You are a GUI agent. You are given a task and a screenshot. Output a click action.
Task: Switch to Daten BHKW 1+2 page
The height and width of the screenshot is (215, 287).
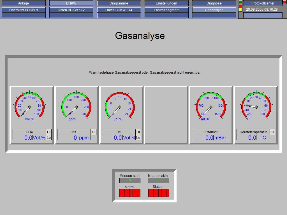pos(71,10)
